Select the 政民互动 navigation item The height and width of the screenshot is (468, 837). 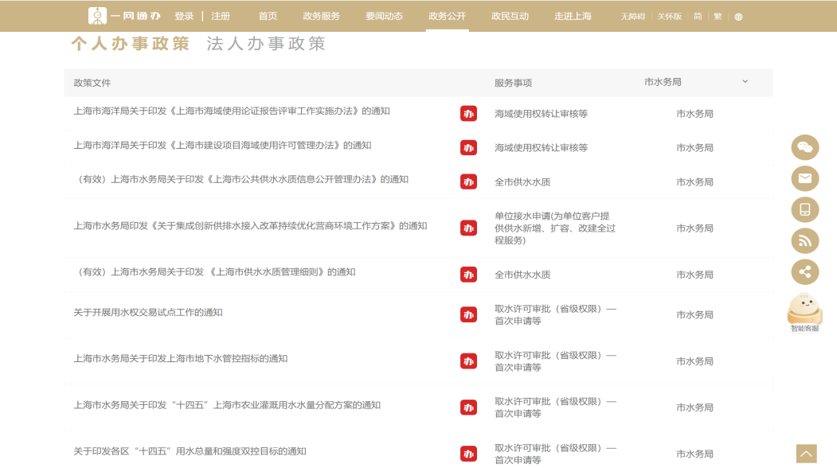click(x=510, y=16)
